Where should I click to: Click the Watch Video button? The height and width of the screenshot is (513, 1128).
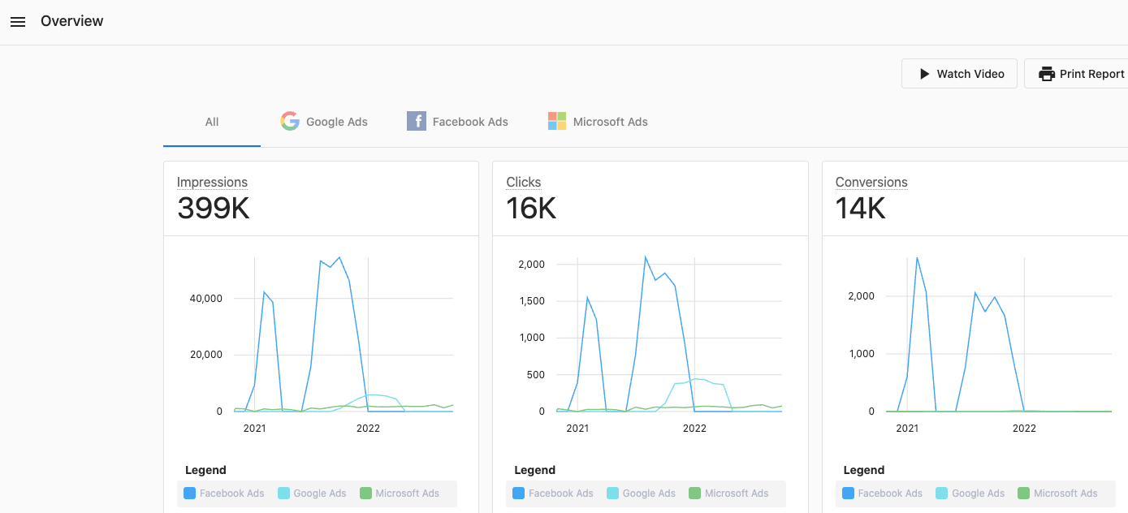[x=959, y=73]
